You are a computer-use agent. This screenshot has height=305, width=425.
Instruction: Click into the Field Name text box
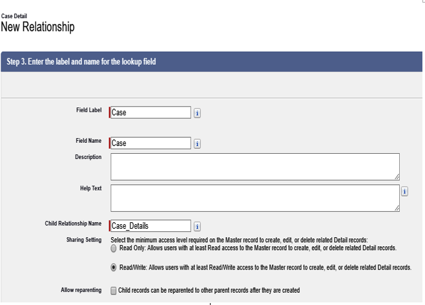pos(150,143)
